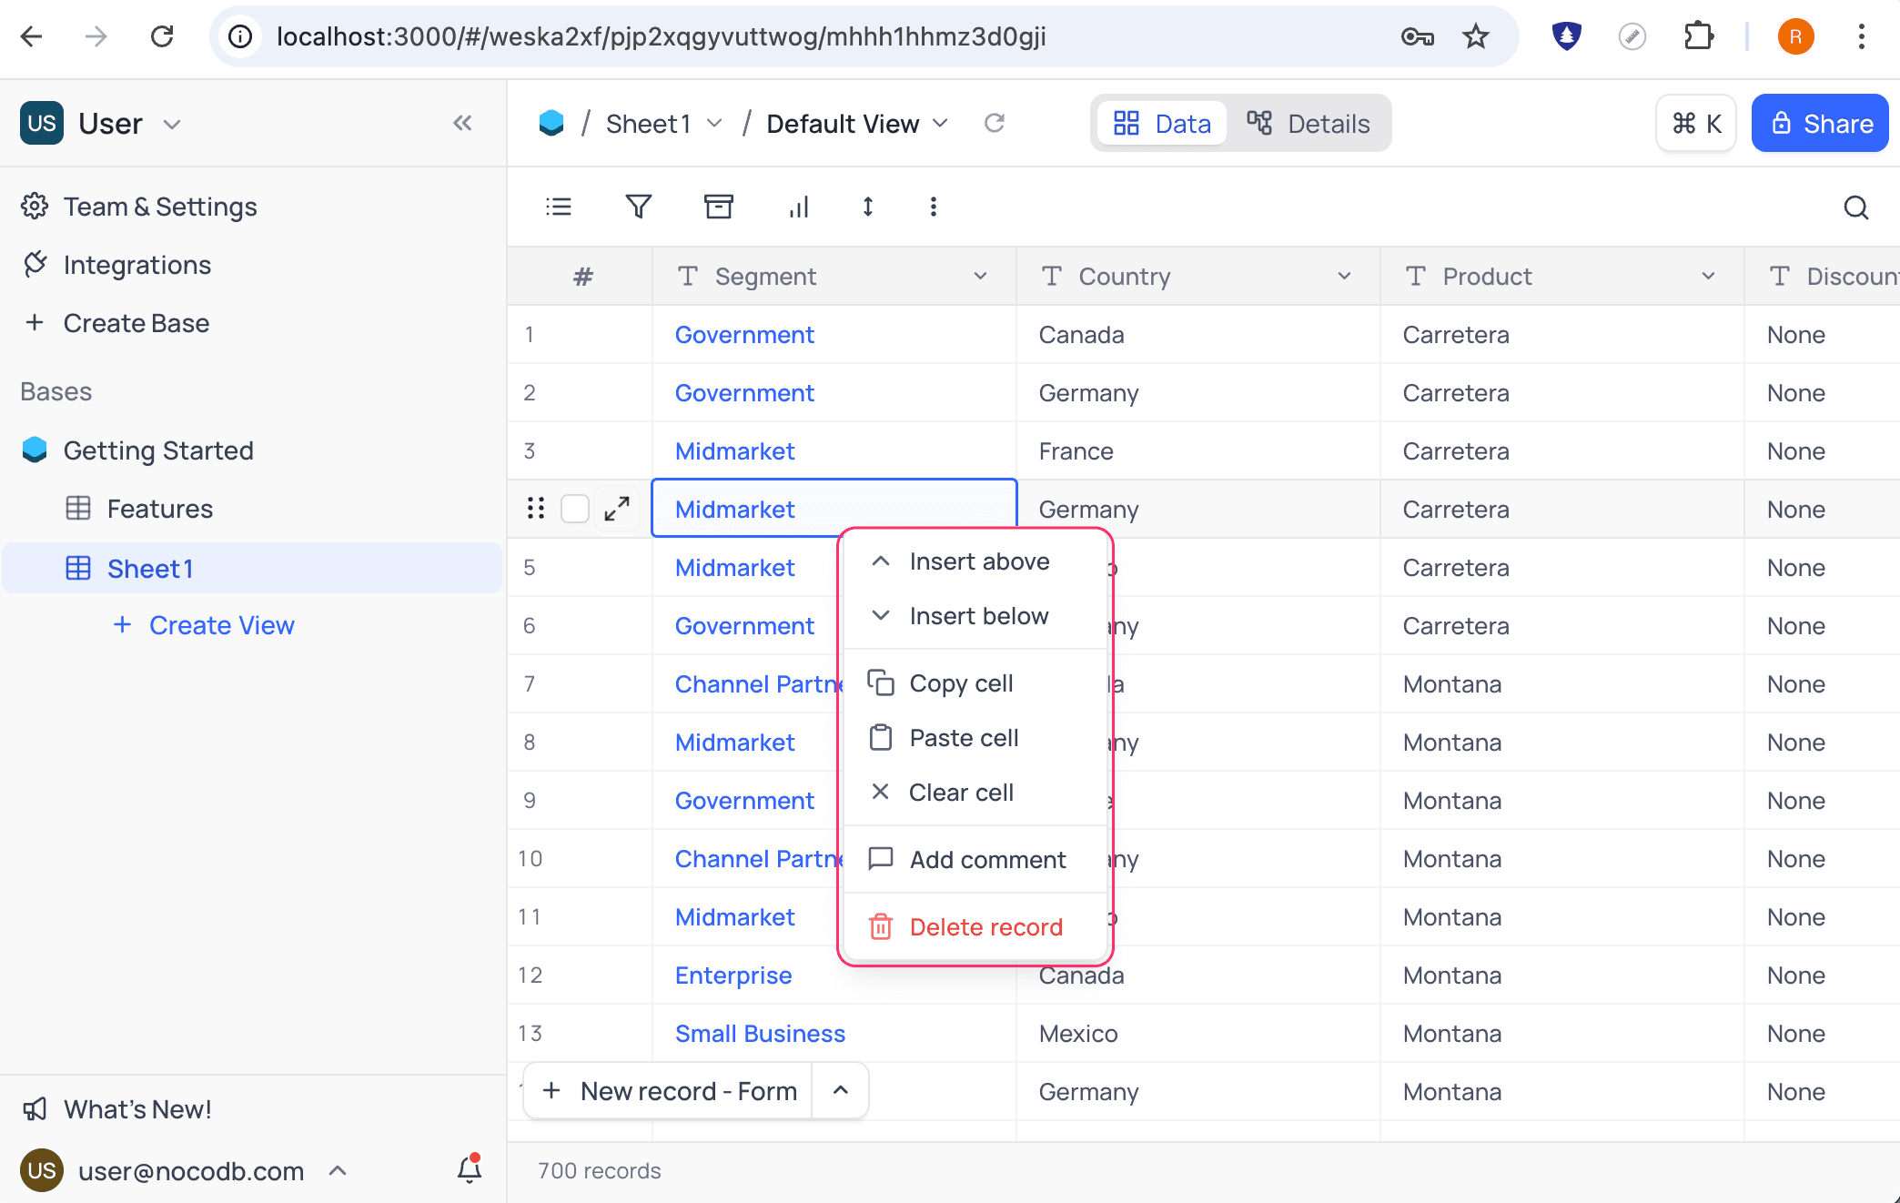
Task: Open the filter toolbar icon
Action: tap(639, 207)
